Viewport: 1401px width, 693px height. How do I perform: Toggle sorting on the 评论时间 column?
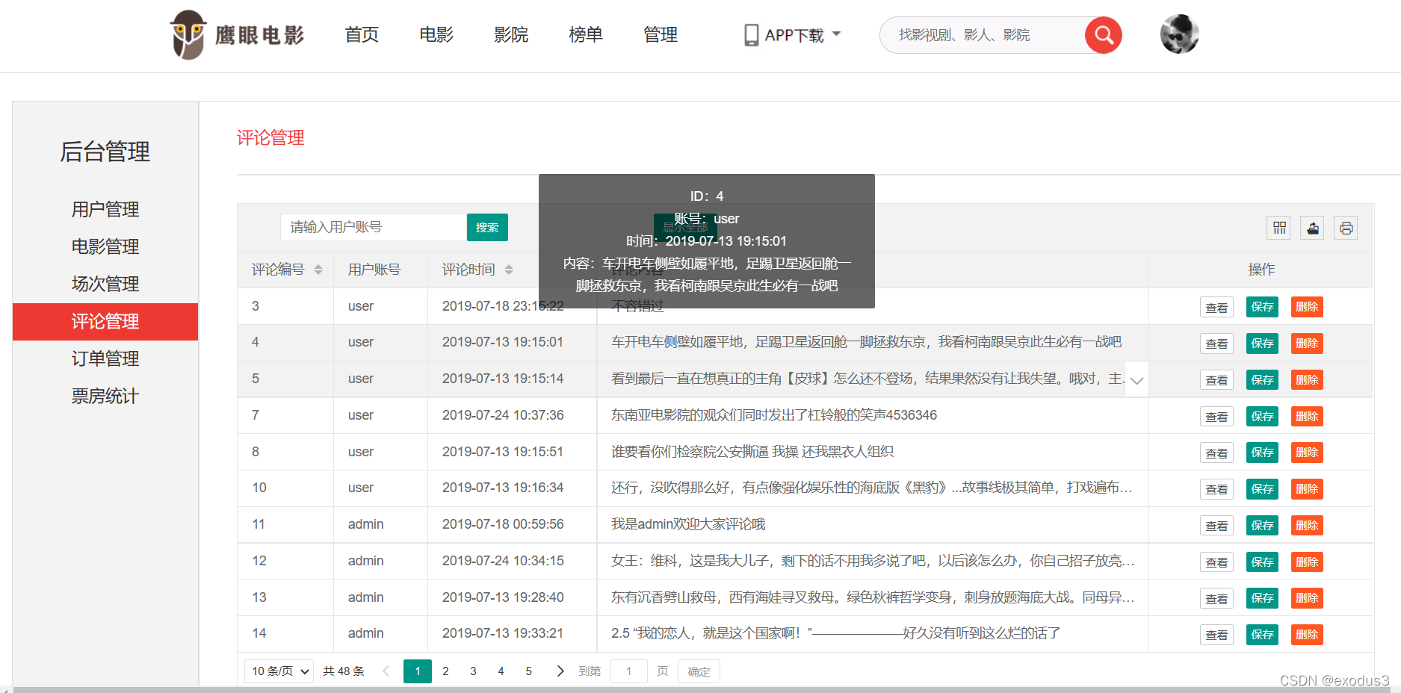[509, 270]
